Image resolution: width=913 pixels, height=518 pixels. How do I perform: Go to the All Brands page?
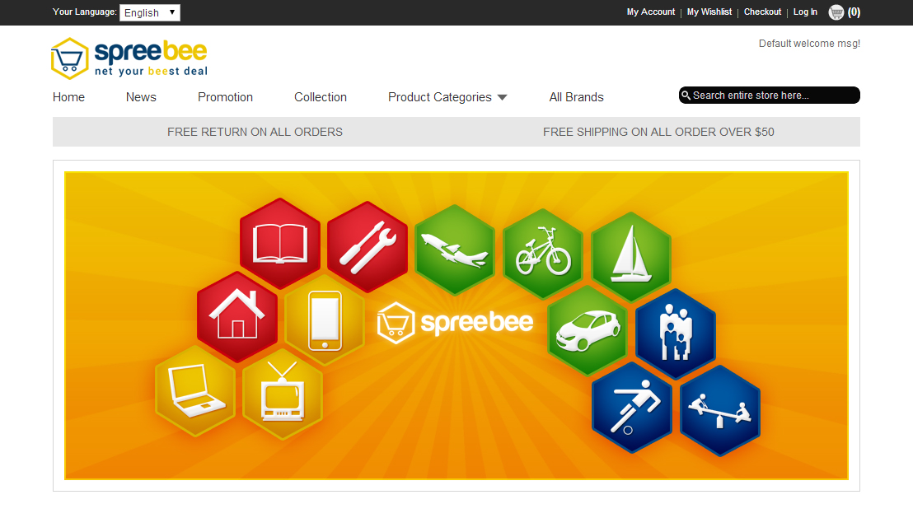pyautogui.click(x=577, y=97)
